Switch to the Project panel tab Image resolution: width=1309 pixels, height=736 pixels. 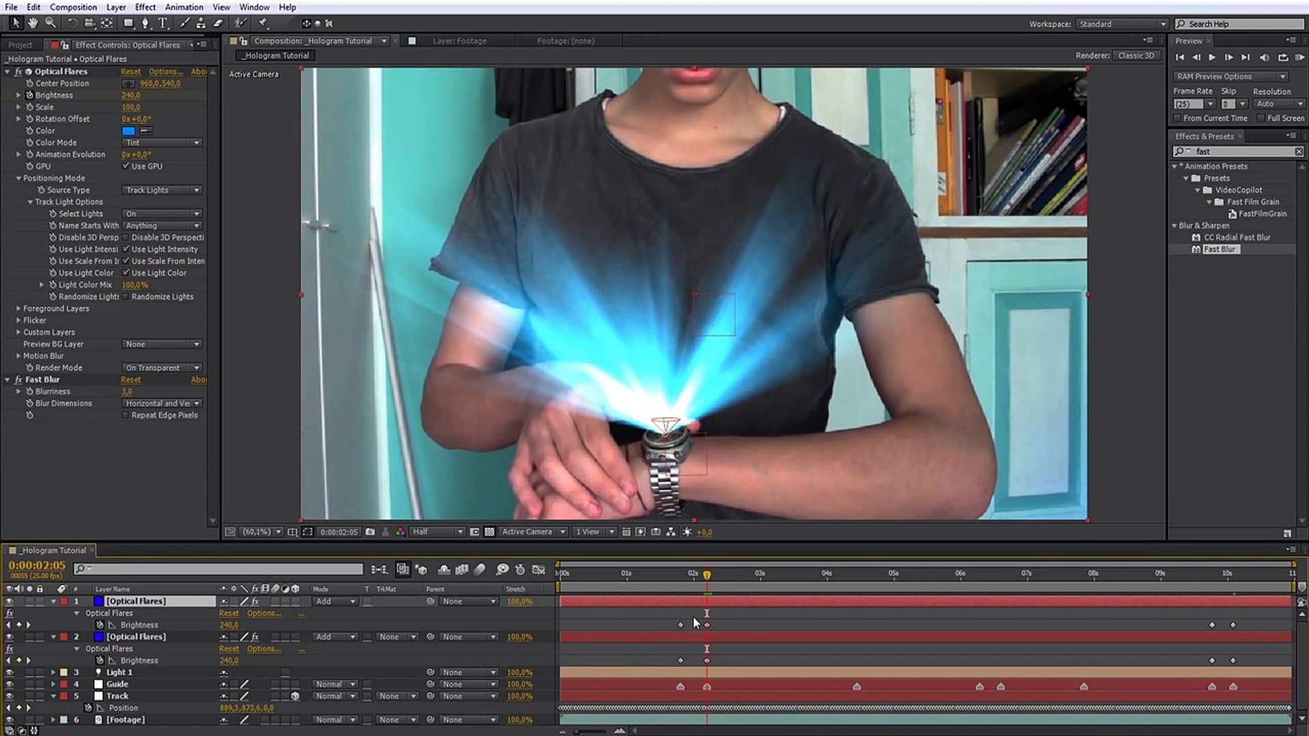click(x=20, y=45)
